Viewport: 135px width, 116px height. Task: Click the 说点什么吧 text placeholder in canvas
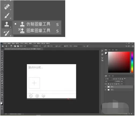[x=36, y=67]
